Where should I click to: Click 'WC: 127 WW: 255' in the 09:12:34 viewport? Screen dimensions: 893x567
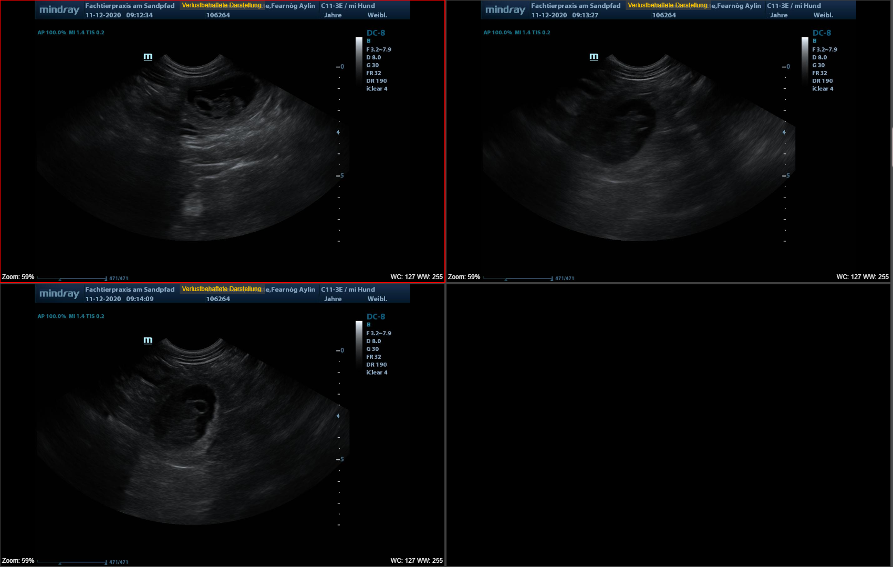(x=417, y=277)
